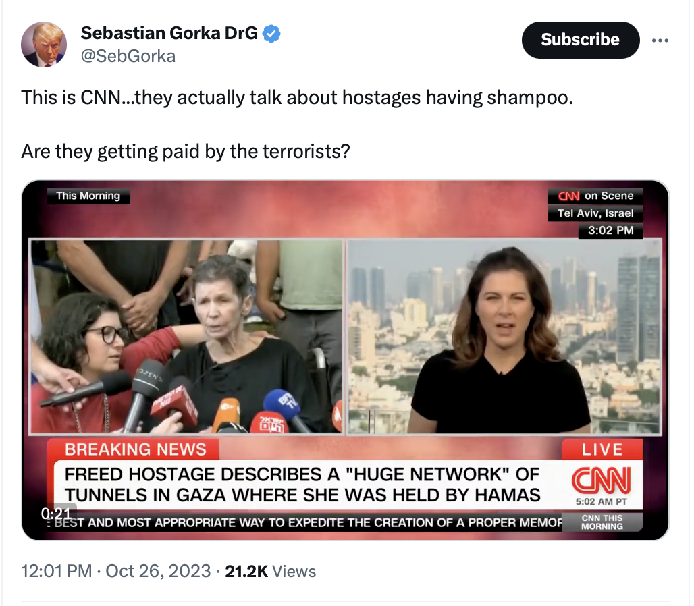This screenshot has width=694, height=606.
Task: Click the CNN This Morning corner logo
Action: point(602,522)
